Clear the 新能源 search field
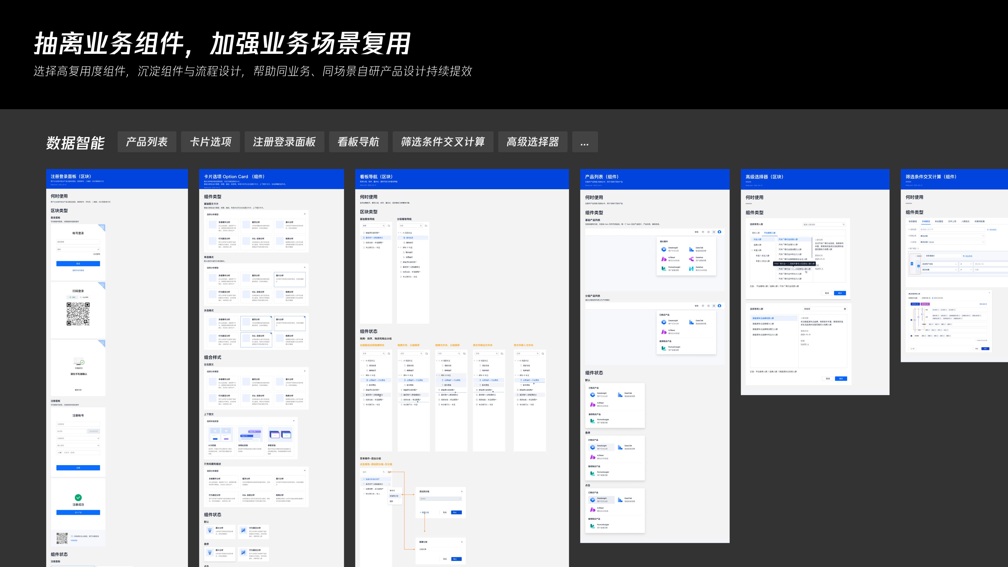The width and height of the screenshot is (1008, 567). click(845, 309)
